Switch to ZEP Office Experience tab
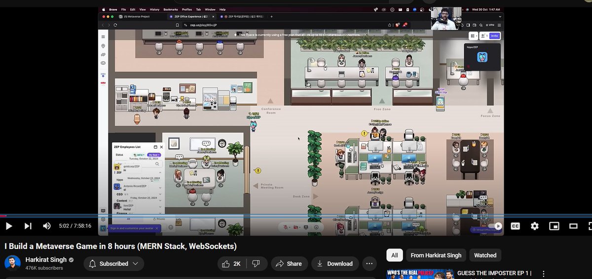The image size is (592, 279). coord(190,16)
